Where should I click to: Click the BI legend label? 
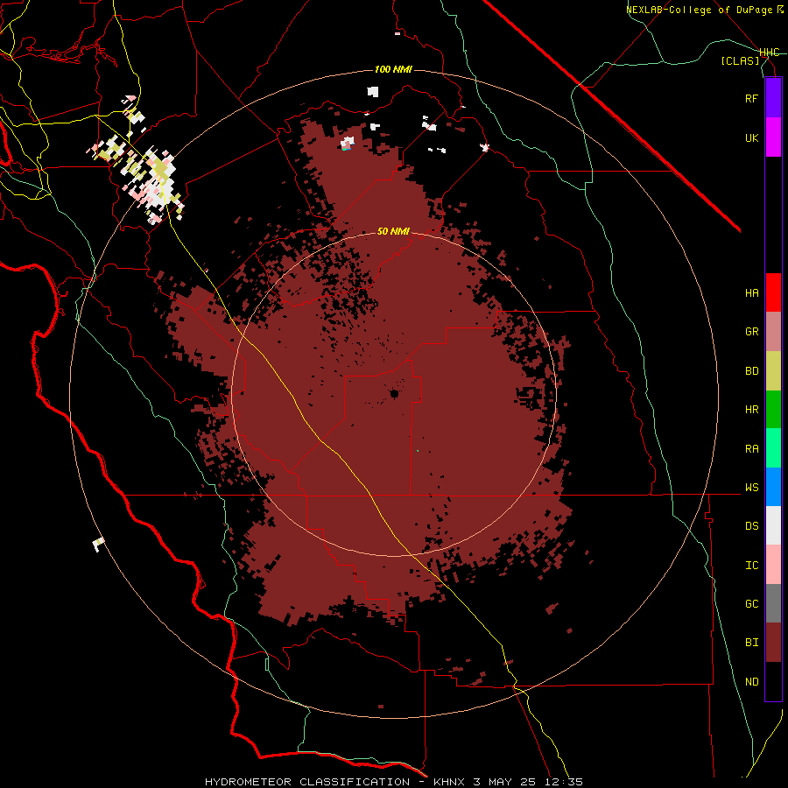751,643
